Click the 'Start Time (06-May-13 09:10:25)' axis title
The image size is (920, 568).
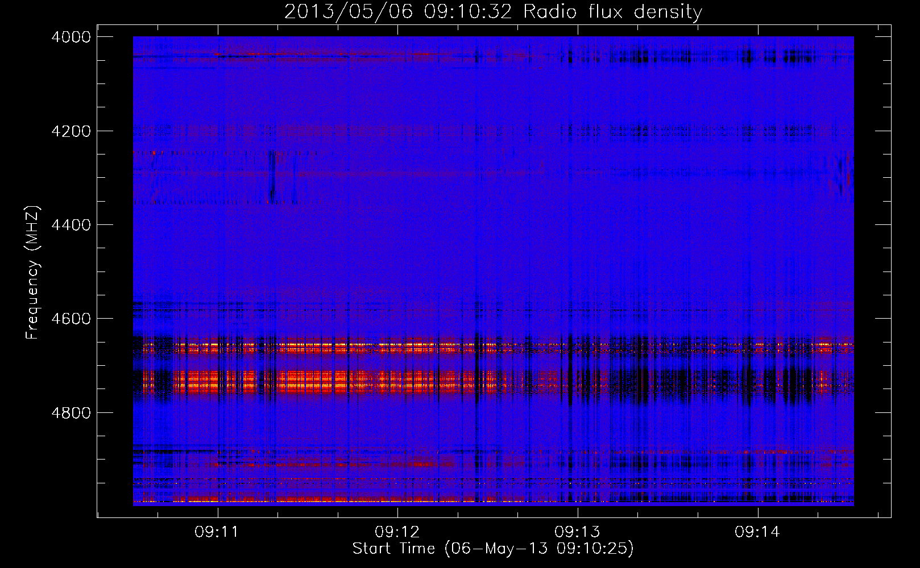(x=493, y=549)
